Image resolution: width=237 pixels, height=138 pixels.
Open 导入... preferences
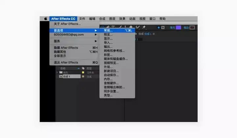click(117, 43)
